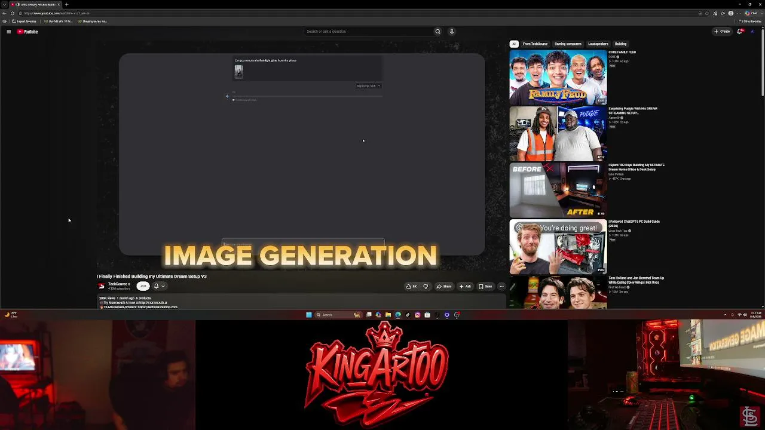Start voice search with the microphone icon
This screenshot has height=430, width=765.
click(452, 32)
